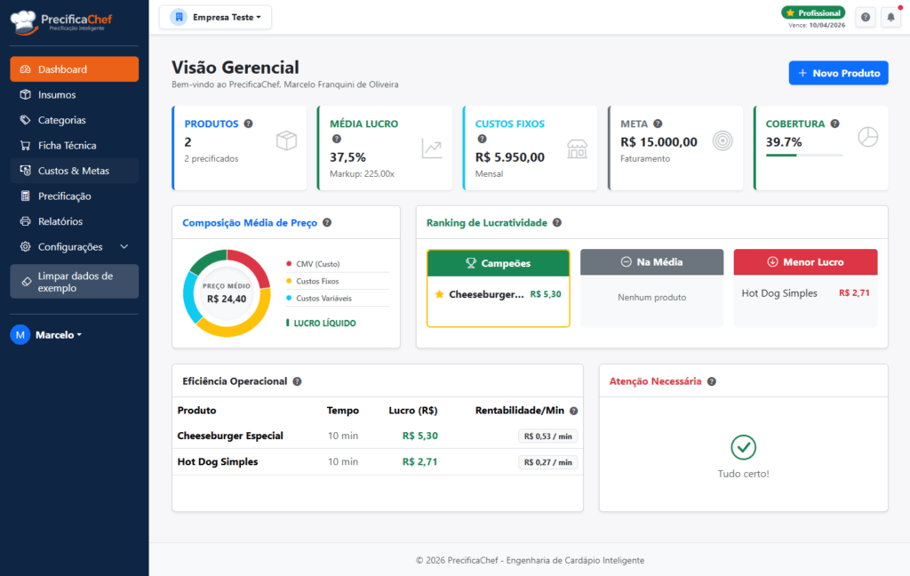910x576 pixels.
Task: Select the Campeões ranking header
Action: [x=499, y=264]
